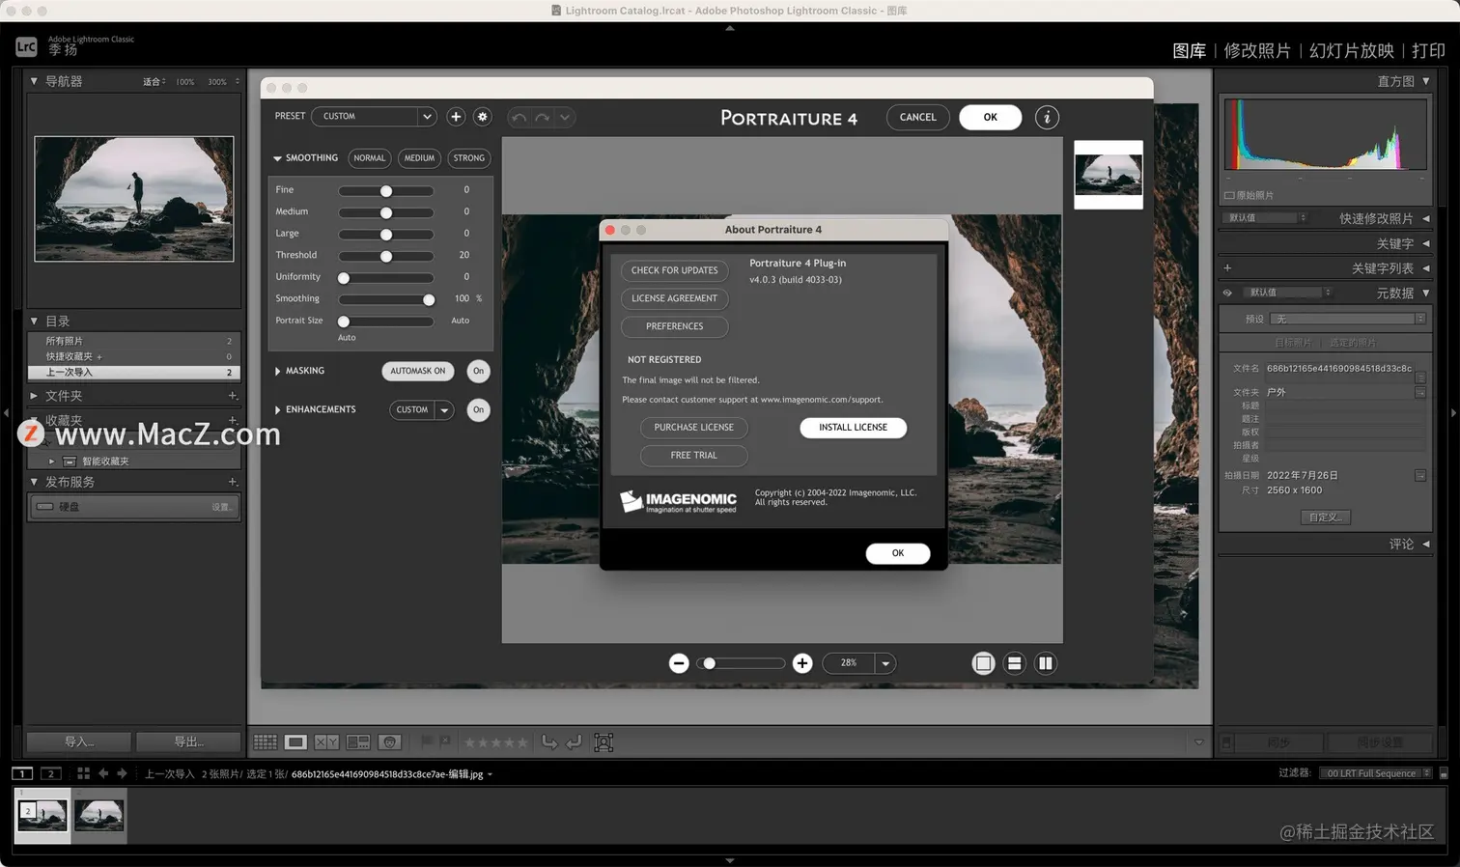Toggle metadata eye visibility icon

click(1227, 293)
